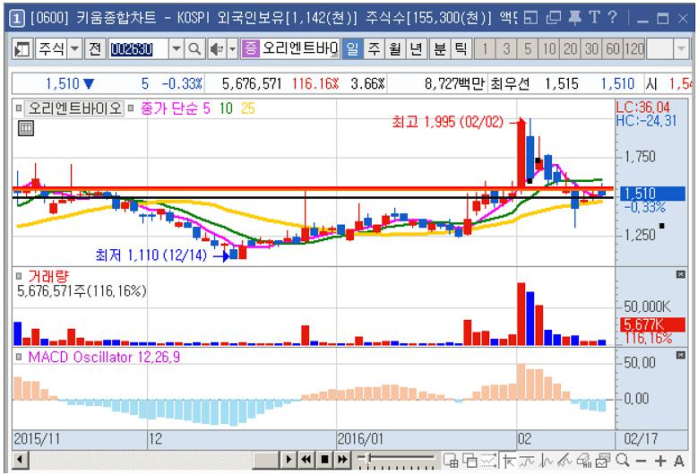Click the A auto-scale icon

(x=679, y=461)
